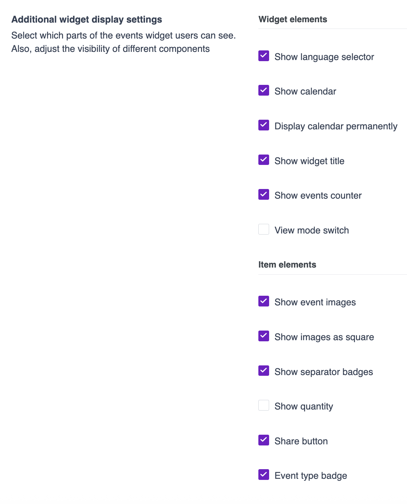Enable the View mode switch checkbox
407x504 pixels.
(264, 229)
